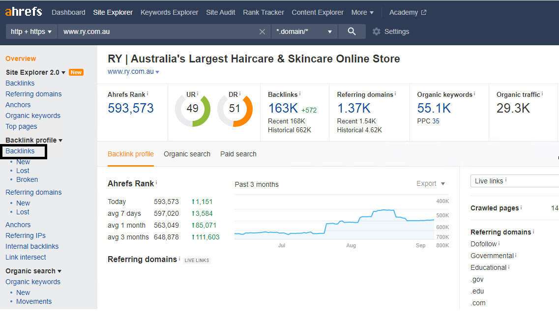Open the *.domain/* mode dropdown
The image size is (559, 322).
[304, 31]
